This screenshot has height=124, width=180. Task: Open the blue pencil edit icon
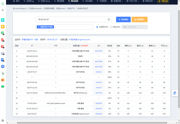3,53
